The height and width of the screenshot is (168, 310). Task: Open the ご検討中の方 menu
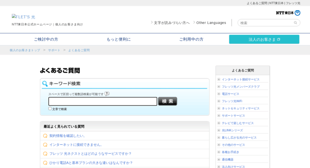(46, 39)
